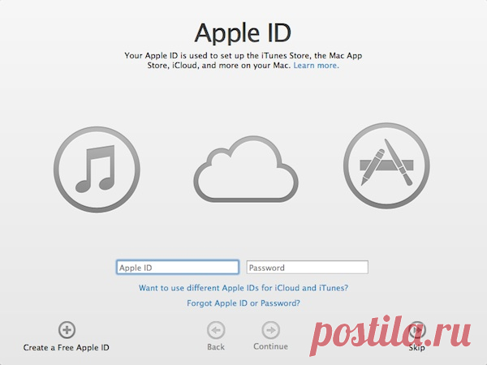
Task: Click the Continue arrow icon
Action: tap(270, 330)
